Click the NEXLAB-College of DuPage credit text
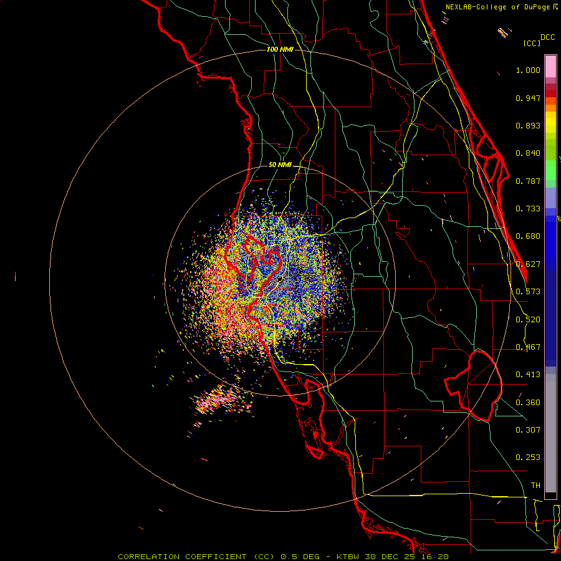561x561 pixels. point(502,7)
